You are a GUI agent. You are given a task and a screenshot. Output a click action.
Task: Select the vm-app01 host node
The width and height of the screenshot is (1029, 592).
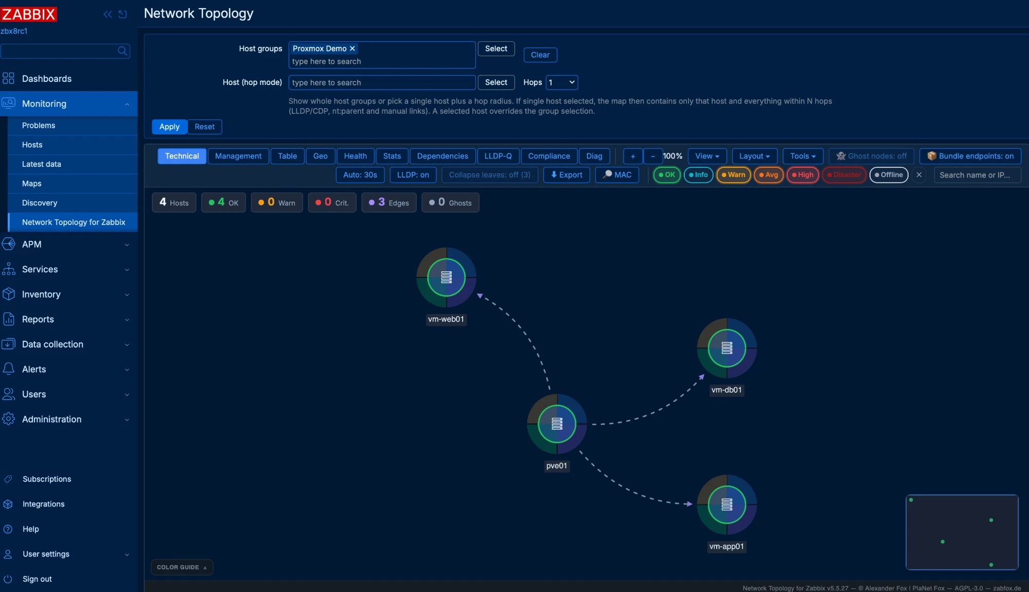726,504
